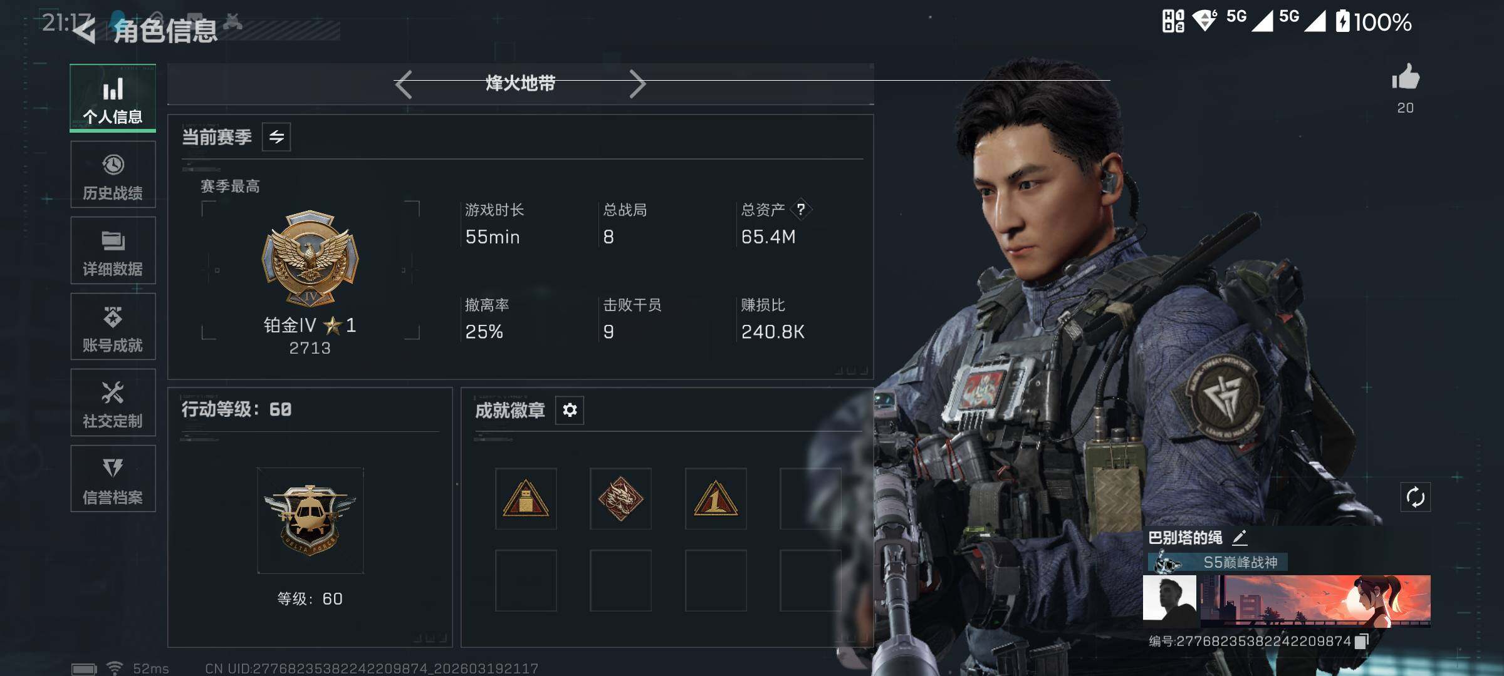Copy the player ID number with the copy icon
The width and height of the screenshot is (1504, 676).
(x=1361, y=641)
